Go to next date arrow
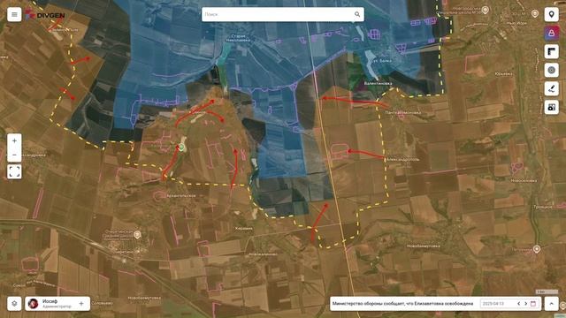566x318 pixels. (x=525, y=304)
